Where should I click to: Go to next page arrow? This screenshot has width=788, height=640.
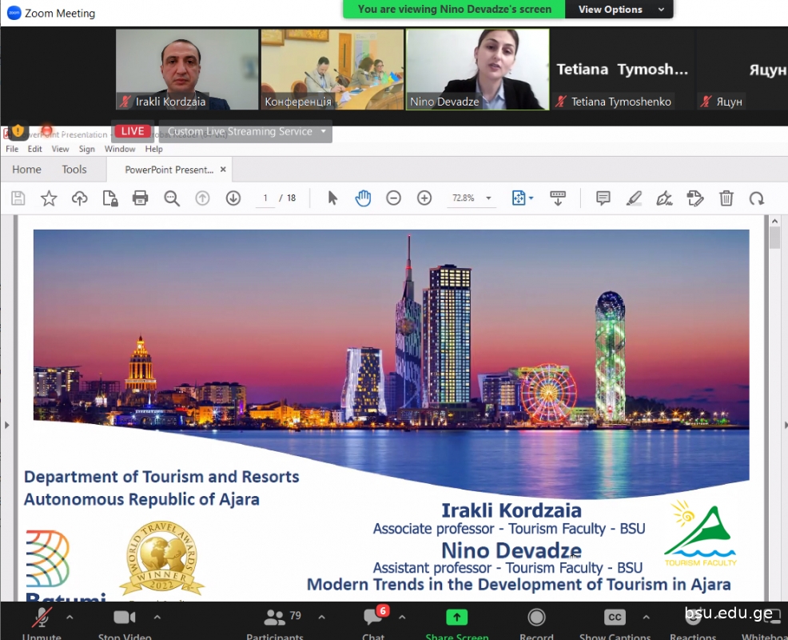(233, 198)
